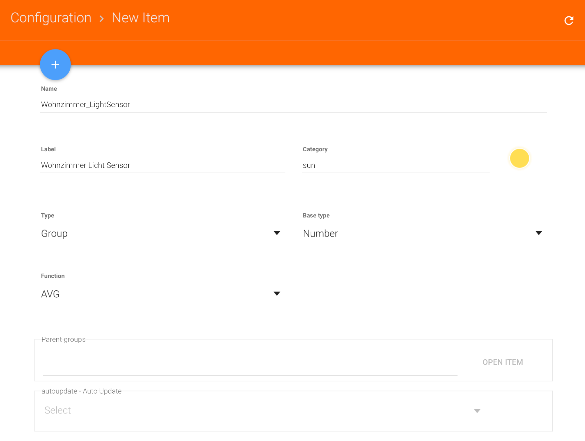Click the Parent groups section label

tap(63, 339)
